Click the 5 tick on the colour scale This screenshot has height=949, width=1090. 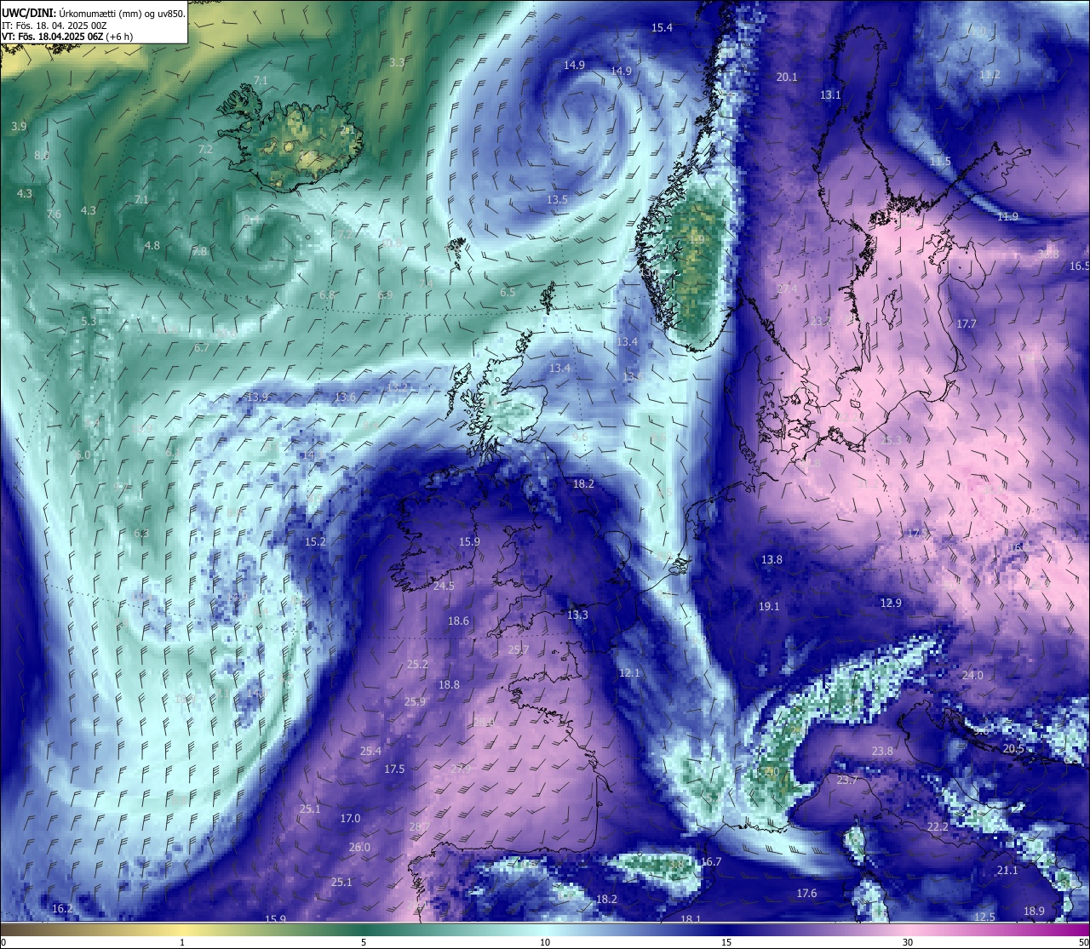[364, 942]
